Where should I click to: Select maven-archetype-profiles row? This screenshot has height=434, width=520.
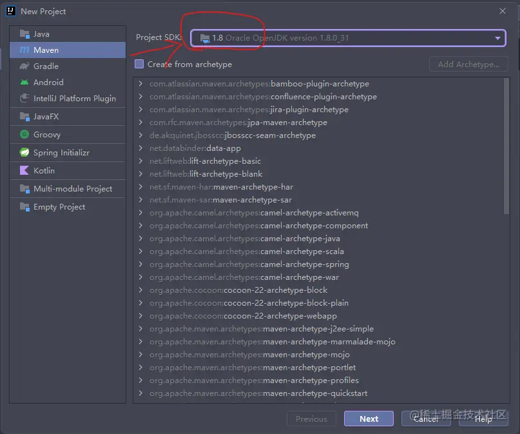coord(318,380)
